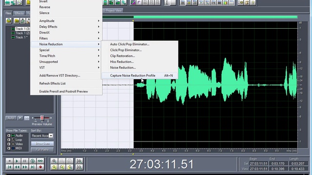Screen dimensions: 312x175
Task: Click the Zoom In Vertically icon
Action: [x=79, y=161]
